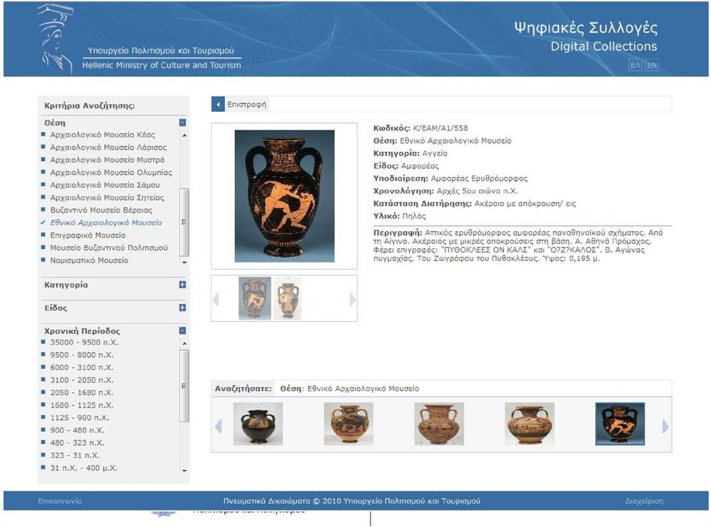Expand the Κατηγορία filter section
This screenshot has width=711, height=527.
[182, 285]
